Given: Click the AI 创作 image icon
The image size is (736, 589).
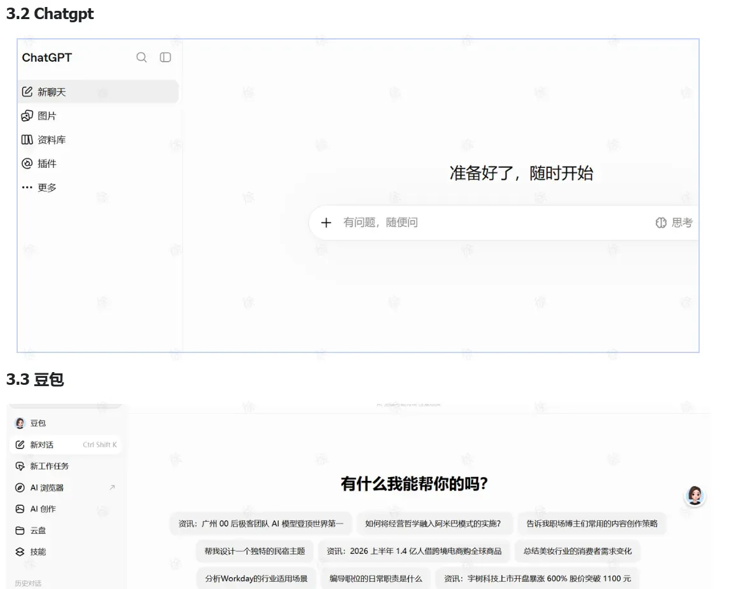Looking at the screenshot, I should 20,509.
